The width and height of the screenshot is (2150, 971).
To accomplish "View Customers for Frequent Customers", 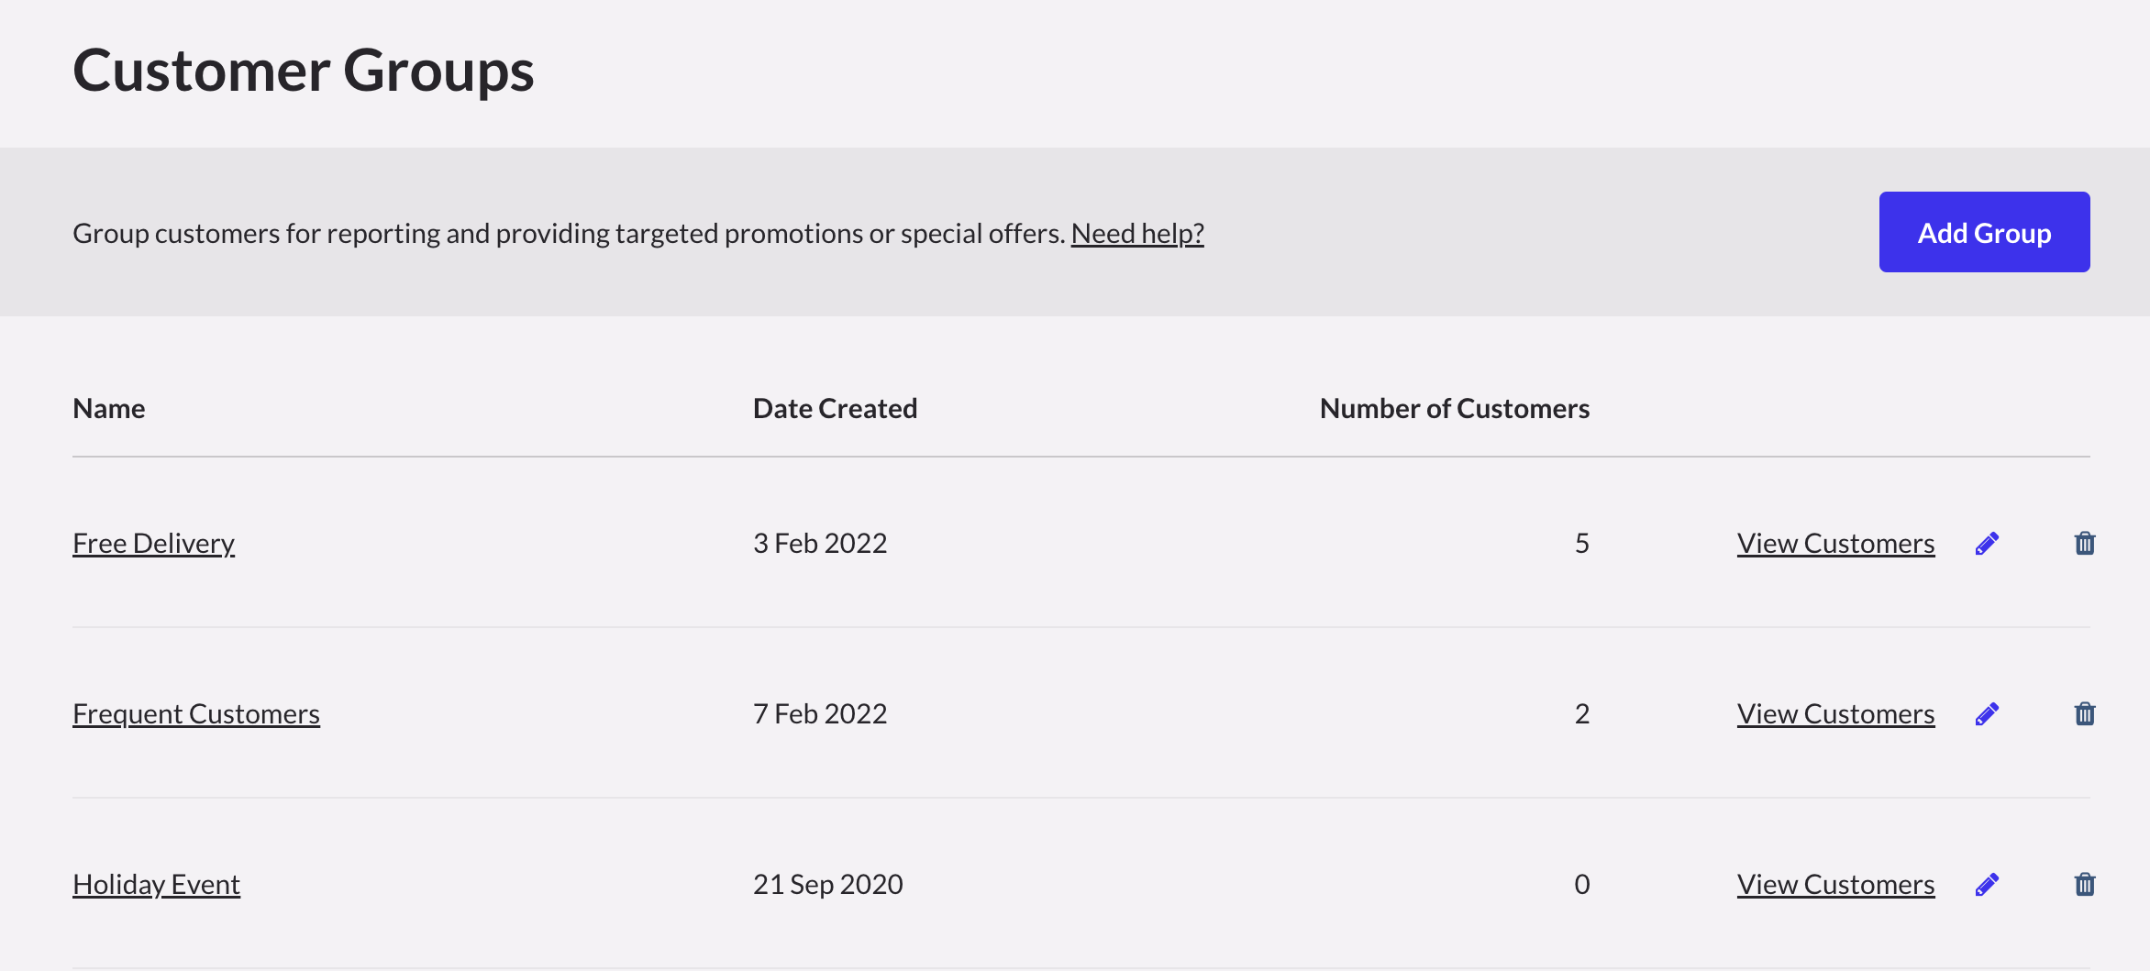I will (x=1835, y=714).
